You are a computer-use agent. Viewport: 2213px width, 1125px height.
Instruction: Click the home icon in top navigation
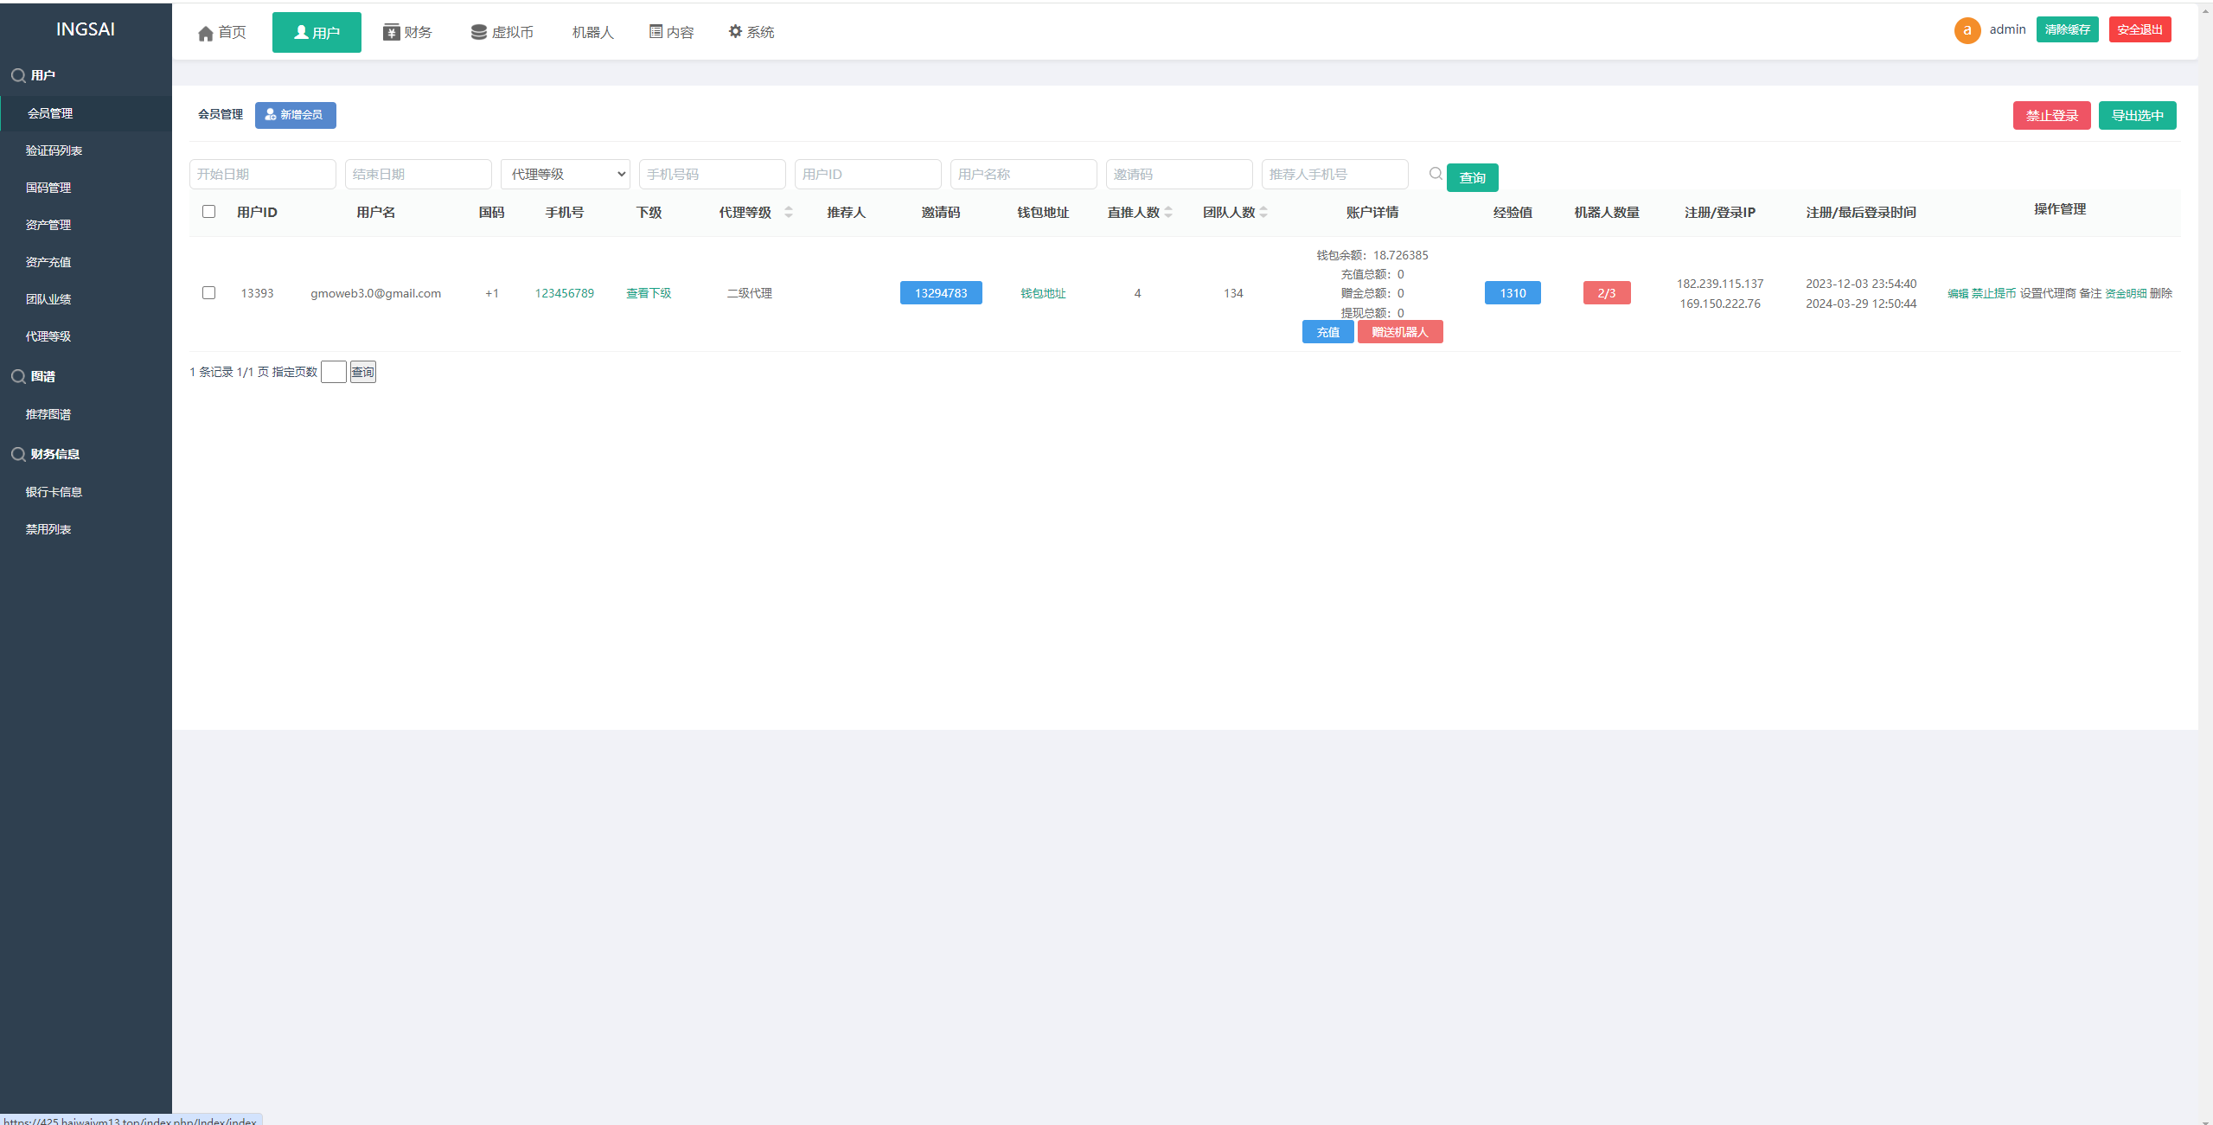[205, 34]
